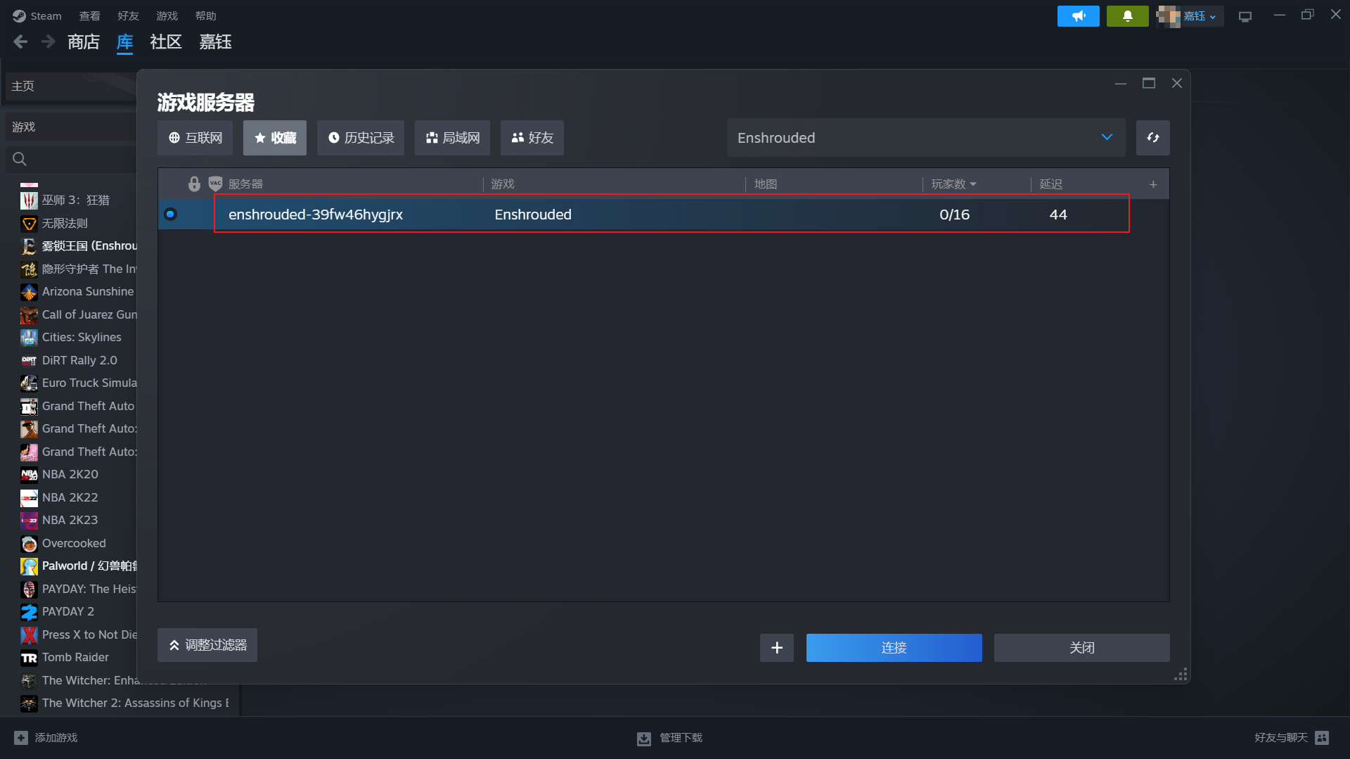Click the NBA 2K22 game icon
The image size is (1350, 759).
tap(29, 498)
